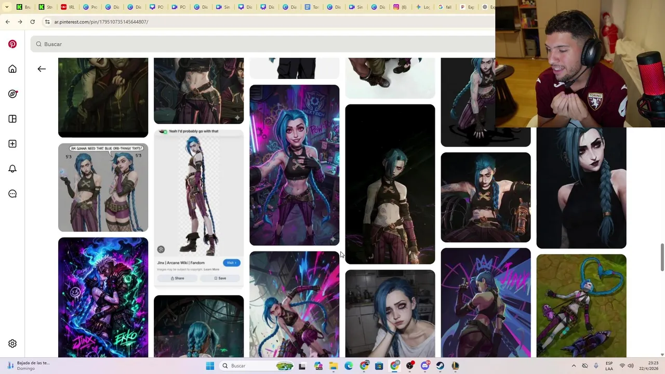Open the Windows Start menu

click(x=210, y=366)
